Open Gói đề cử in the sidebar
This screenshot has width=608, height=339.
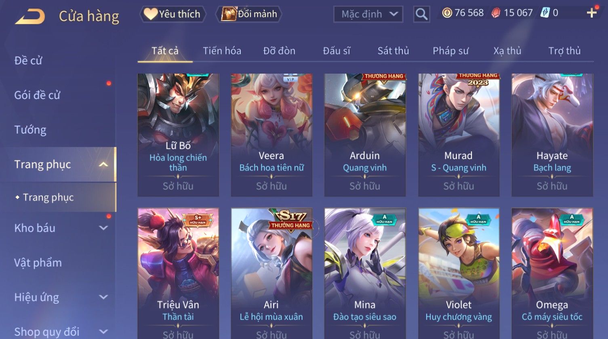37,95
